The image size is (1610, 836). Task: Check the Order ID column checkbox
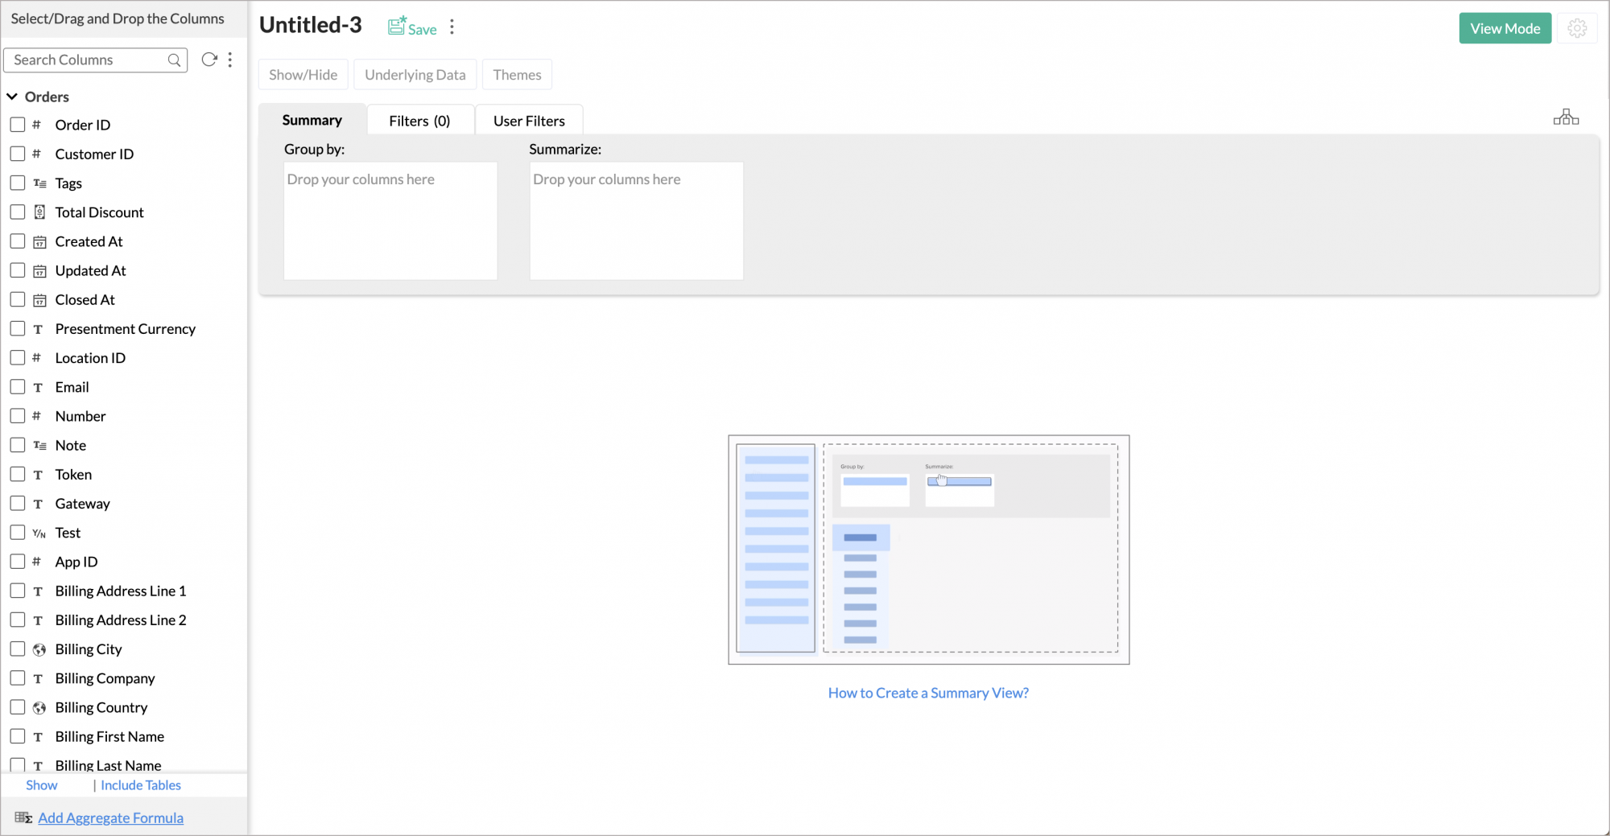click(18, 125)
